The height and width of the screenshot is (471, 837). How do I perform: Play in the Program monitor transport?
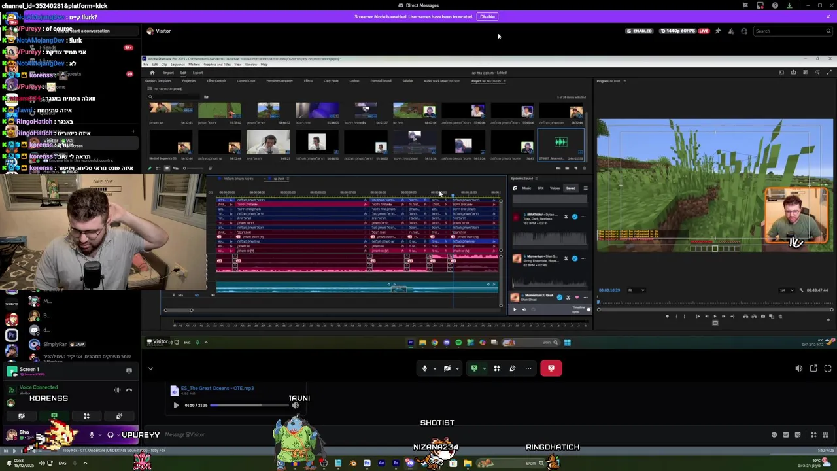tap(715, 317)
